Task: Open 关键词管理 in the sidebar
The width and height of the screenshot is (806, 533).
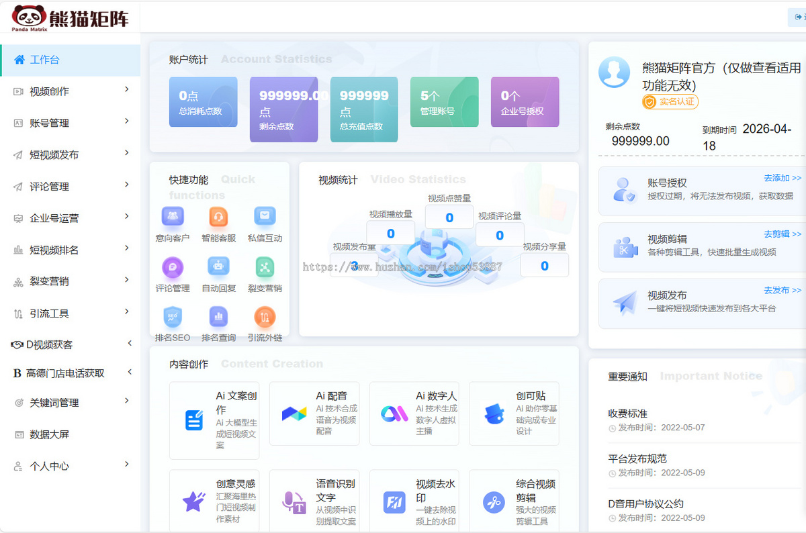Action: tap(70, 403)
